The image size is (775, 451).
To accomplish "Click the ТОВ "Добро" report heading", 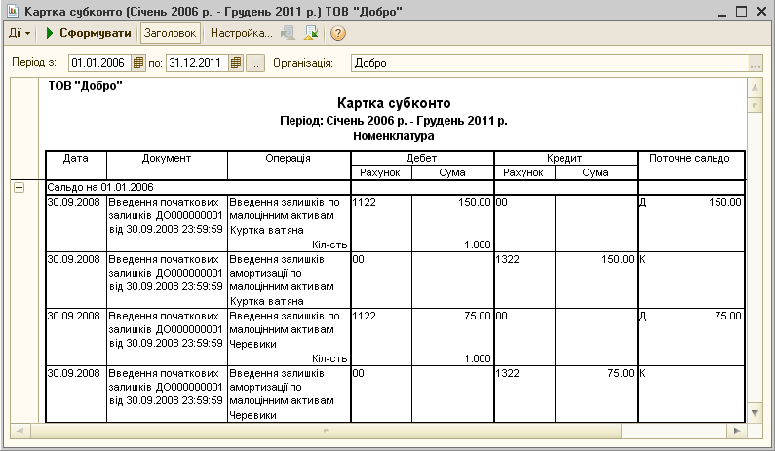I will [85, 86].
